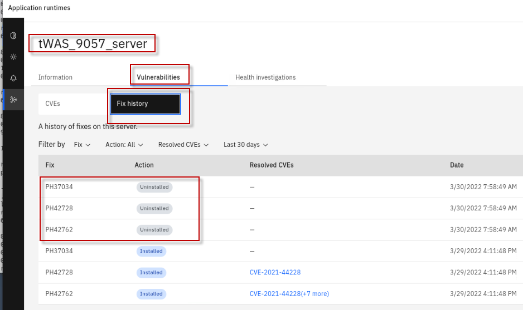523x310 pixels.
Task: Select the Vulnerabilities tab
Action: point(158,77)
